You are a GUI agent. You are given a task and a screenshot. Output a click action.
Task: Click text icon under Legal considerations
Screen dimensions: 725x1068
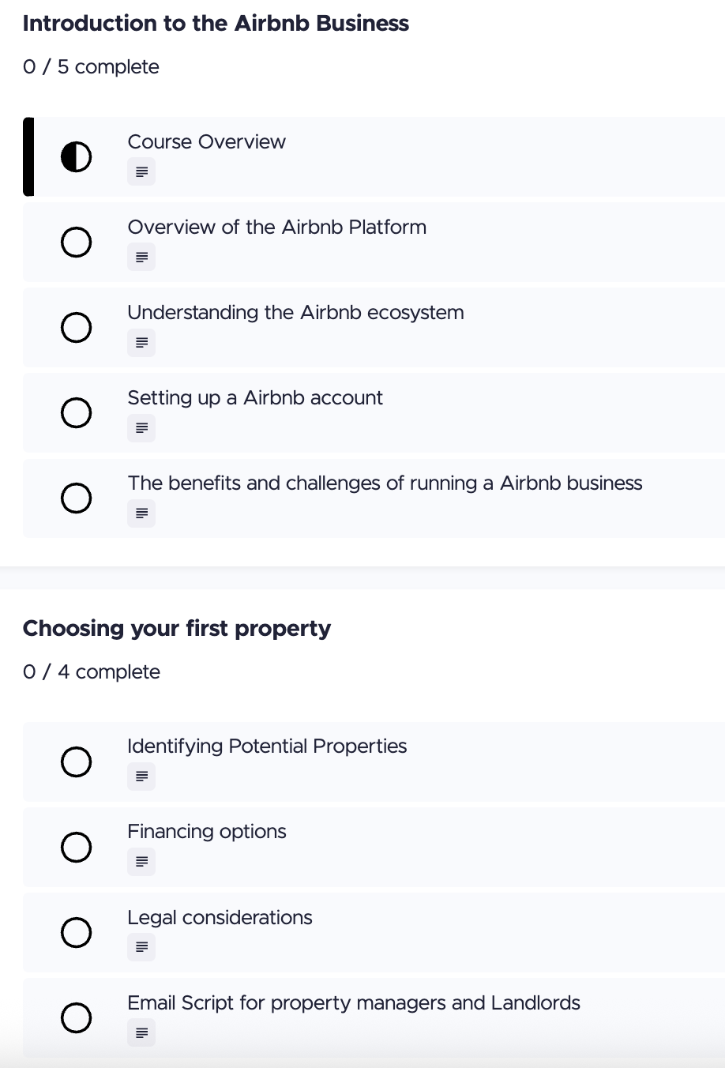click(x=141, y=946)
